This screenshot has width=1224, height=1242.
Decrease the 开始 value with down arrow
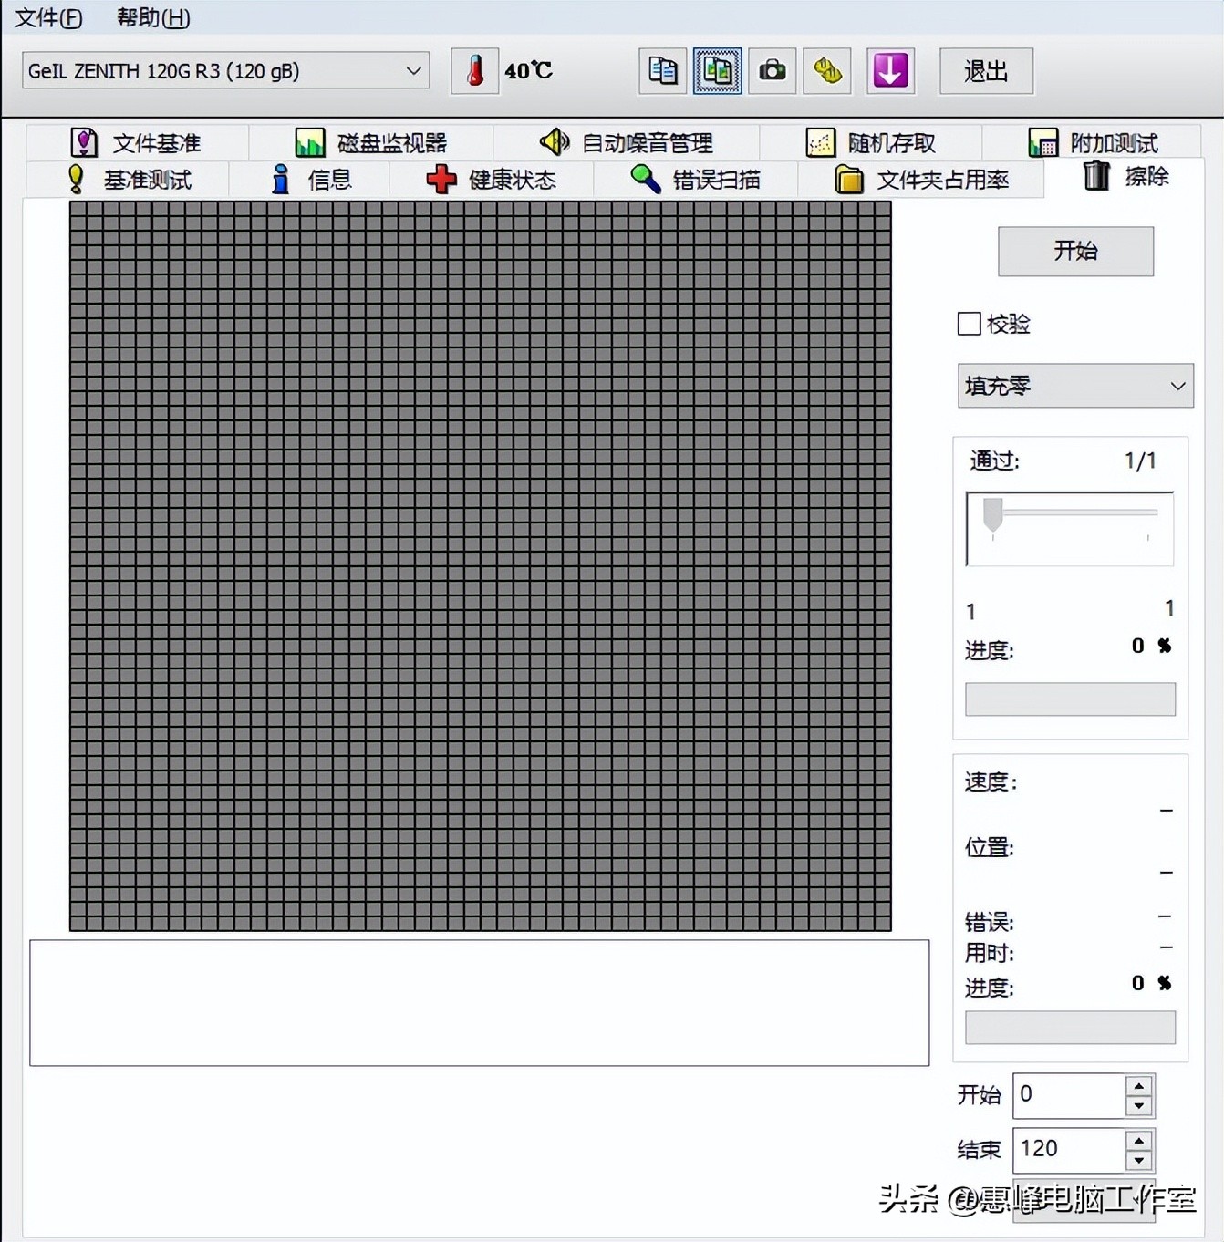click(x=1139, y=1106)
